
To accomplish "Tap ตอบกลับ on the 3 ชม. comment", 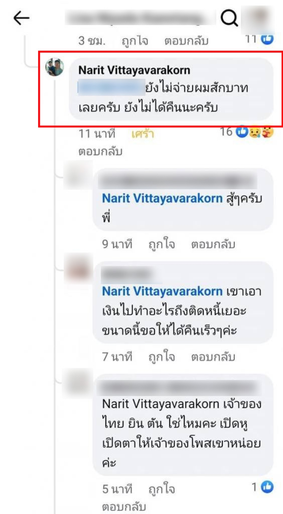I will tap(186, 41).
